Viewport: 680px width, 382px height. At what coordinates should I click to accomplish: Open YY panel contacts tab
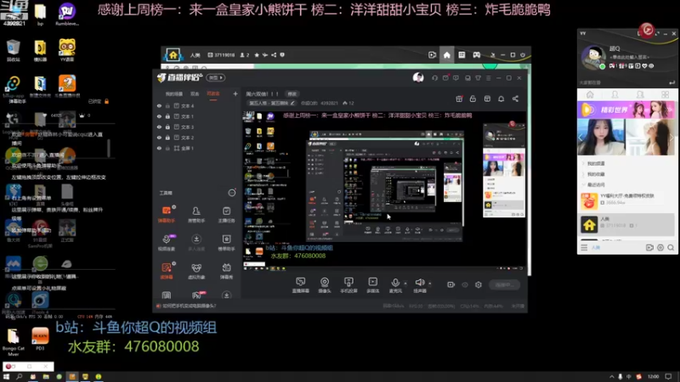(x=615, y=94)
